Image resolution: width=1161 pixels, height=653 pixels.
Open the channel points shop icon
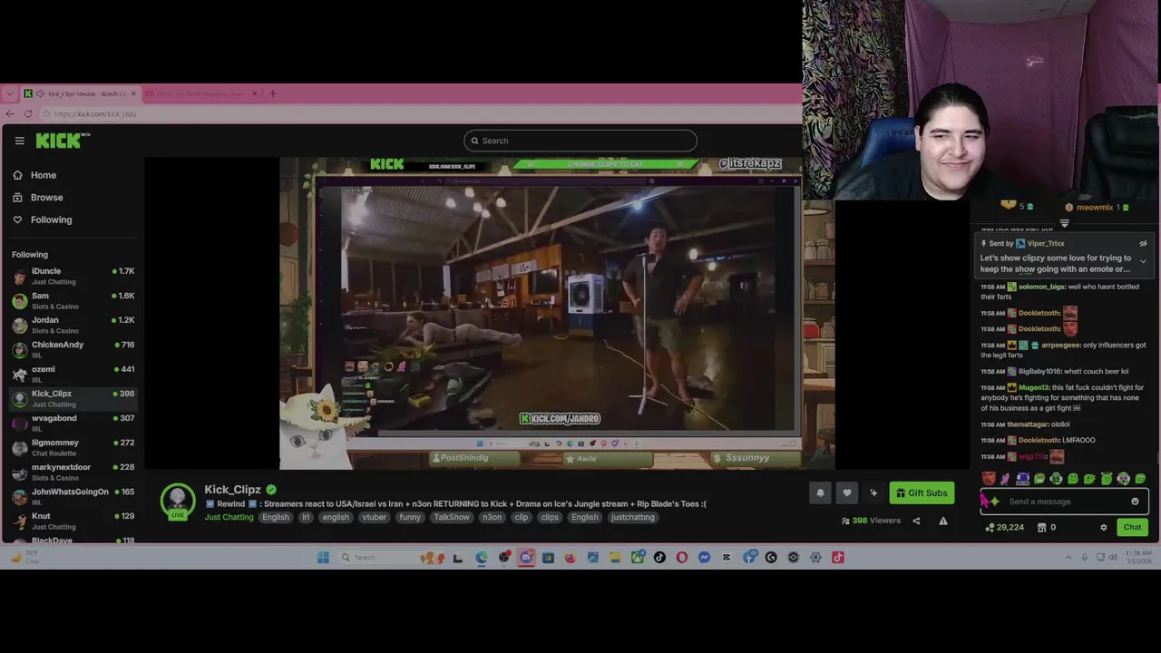pyautogui.click(x=1042, y=527)
